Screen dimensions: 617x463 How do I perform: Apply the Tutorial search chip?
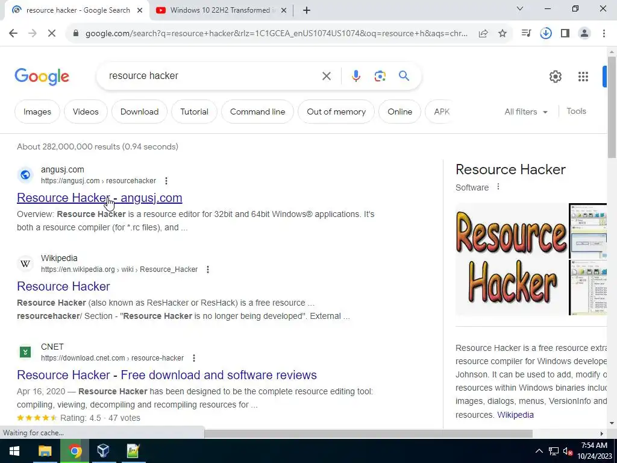[x=195, y=112]
